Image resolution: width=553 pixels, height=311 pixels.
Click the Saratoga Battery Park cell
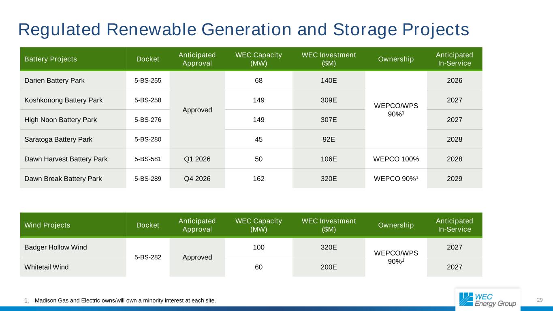56,139
